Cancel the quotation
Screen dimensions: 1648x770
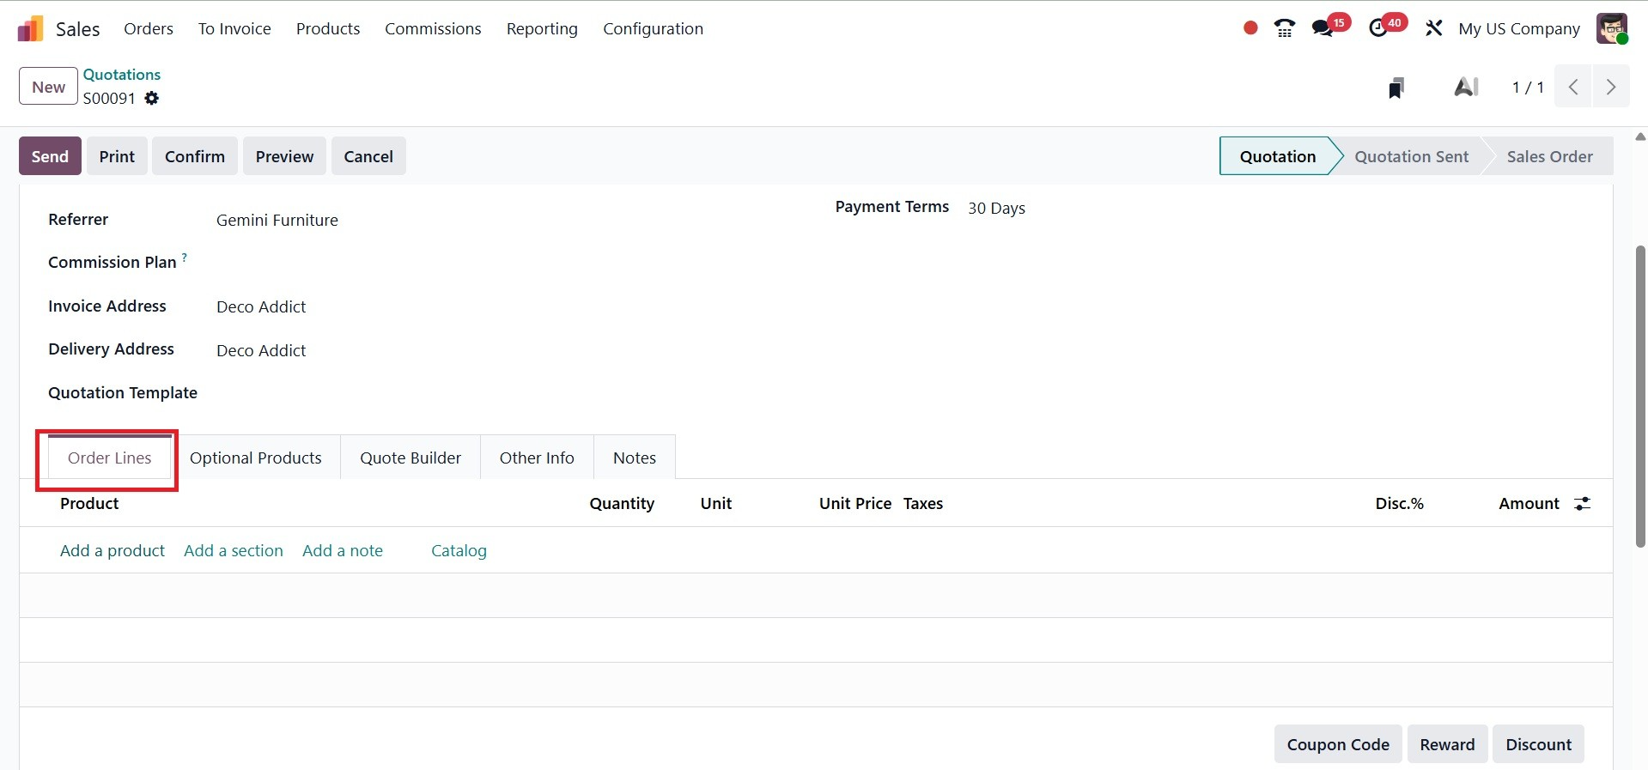pyautogui.click(x=368, y=156)
